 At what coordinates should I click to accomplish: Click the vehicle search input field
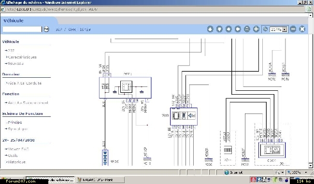tap(22, 29)
